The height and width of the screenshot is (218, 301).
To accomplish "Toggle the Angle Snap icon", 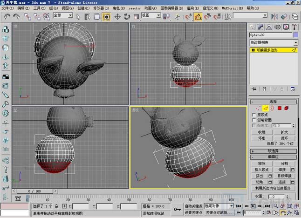I will click(198, 17).
